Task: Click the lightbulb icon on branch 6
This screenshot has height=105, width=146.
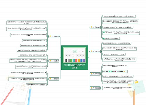Action: (50, 79)
